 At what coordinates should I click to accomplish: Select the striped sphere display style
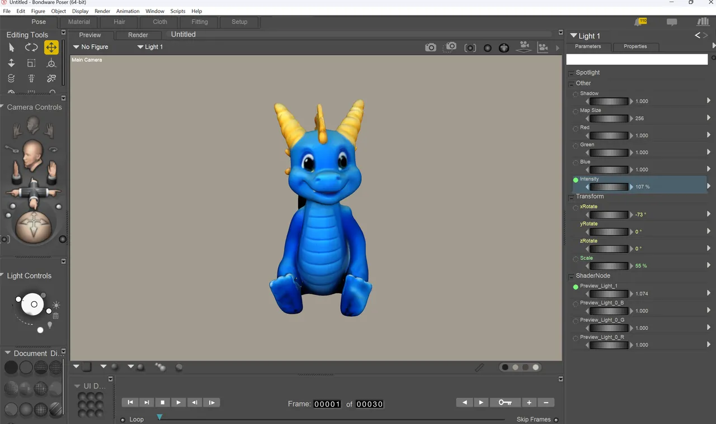[56, 409]
